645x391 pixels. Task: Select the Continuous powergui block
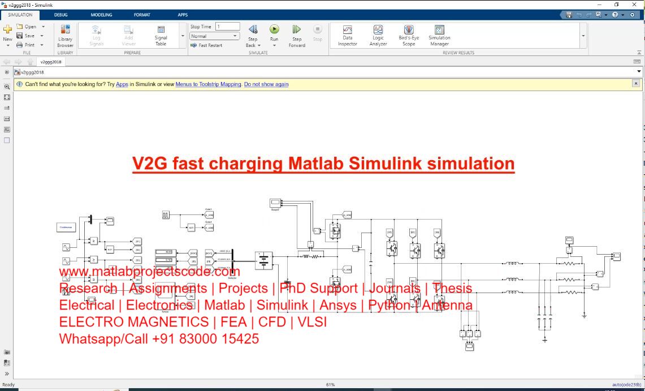click(x=66, y=227)
